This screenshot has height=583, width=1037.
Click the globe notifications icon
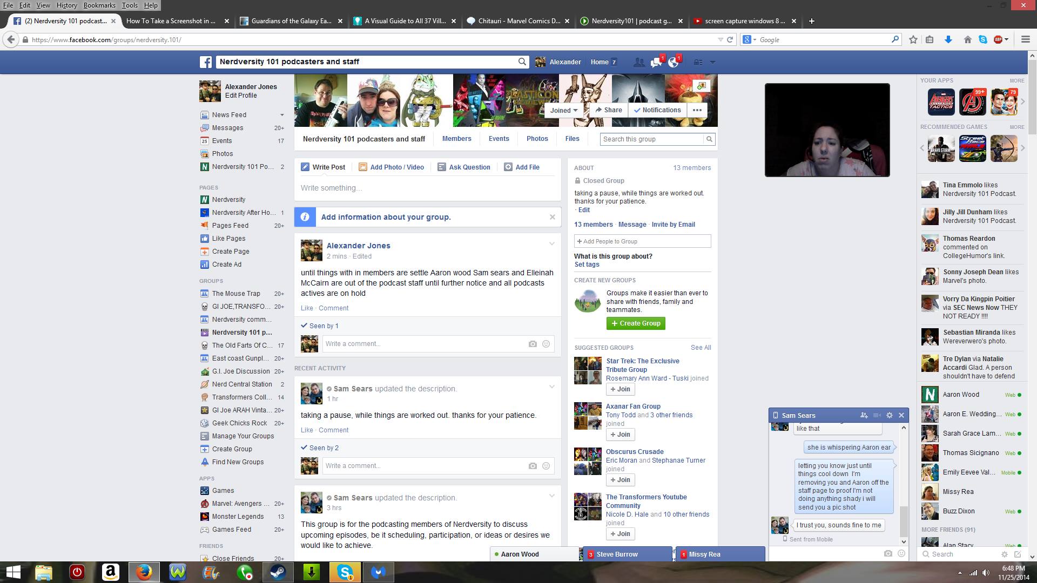tap(674, 62)
